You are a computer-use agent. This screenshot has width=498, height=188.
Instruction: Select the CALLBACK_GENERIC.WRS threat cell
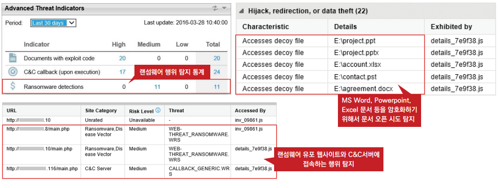click(x=199, y=171)
